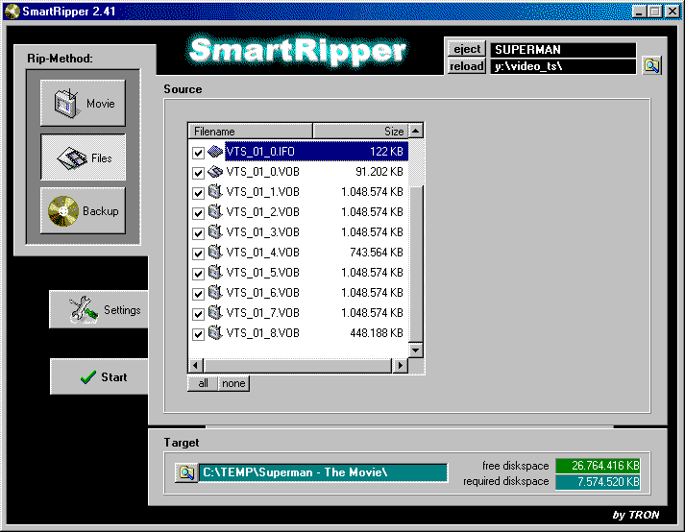Viewport: 685px width, 532px height.
Task: Browse for target folder icon
Action: 186,472
